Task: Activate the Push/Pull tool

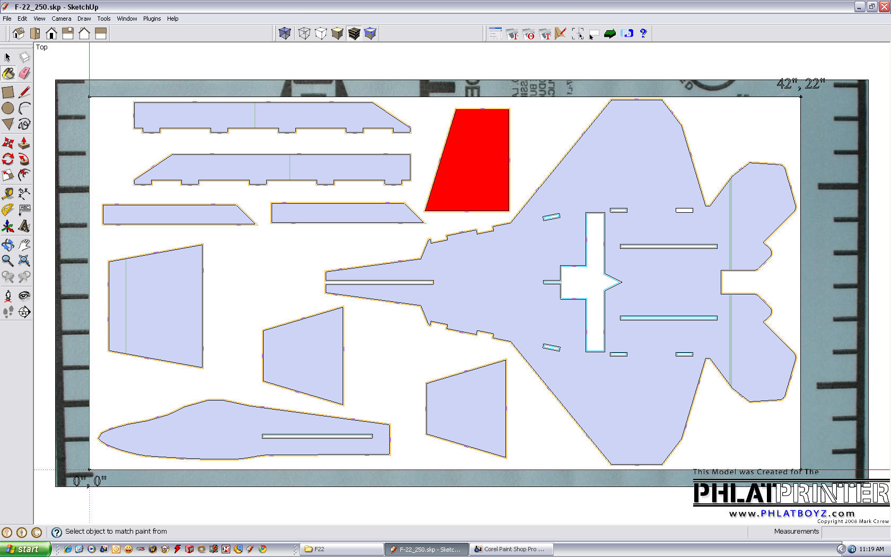Action: click(24, 143)
